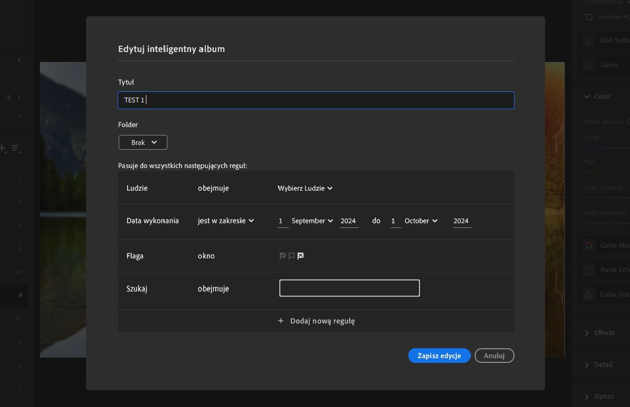The width and height of the screenshot is (630, 407).
Task: Click the Zapisz edycje button
Action: [439, 356]
